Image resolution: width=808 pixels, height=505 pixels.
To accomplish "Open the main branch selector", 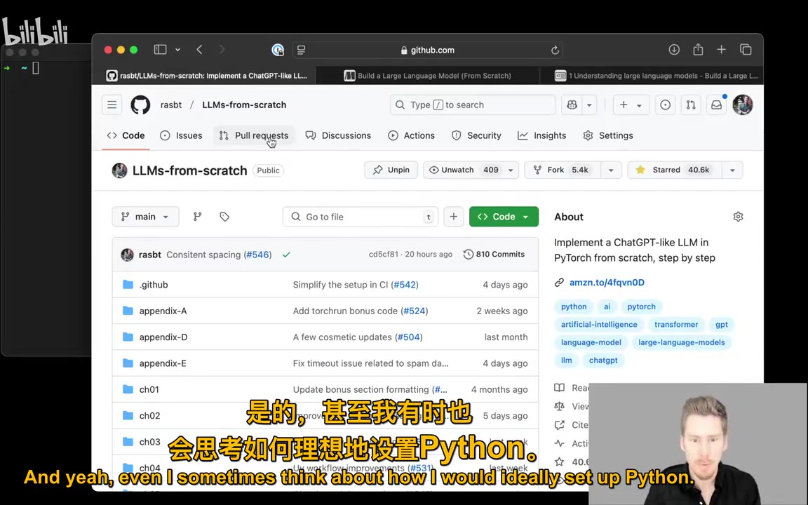I will (145, 217).
